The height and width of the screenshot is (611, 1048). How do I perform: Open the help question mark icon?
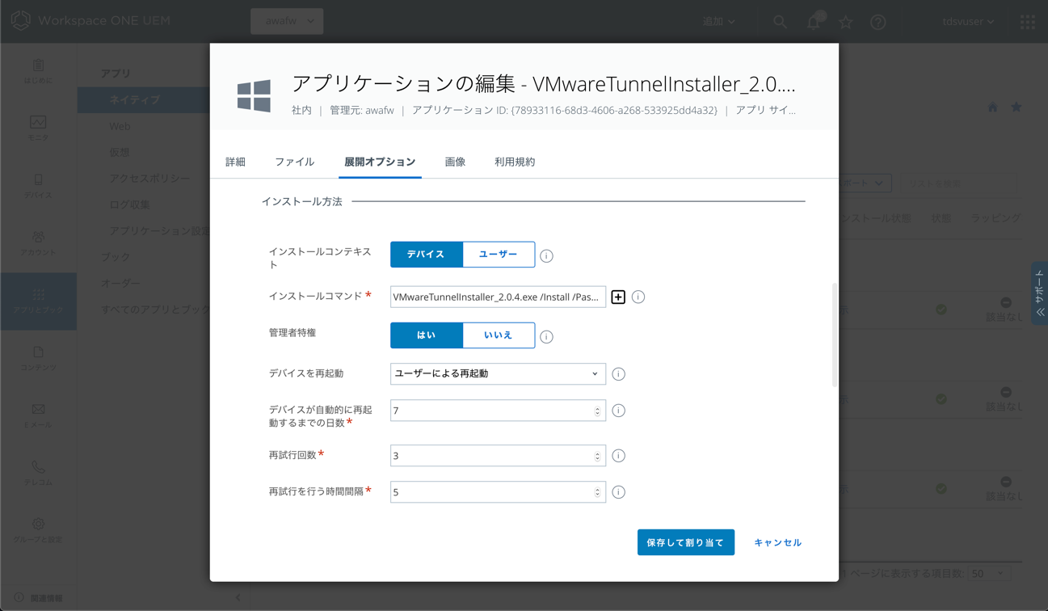click(878, 22)
